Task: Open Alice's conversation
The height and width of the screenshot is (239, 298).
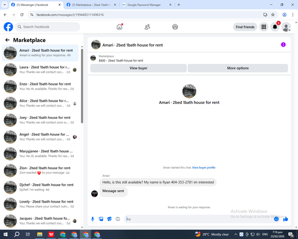Action: coord(40,103)
